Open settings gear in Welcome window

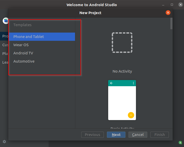point(4,142)
